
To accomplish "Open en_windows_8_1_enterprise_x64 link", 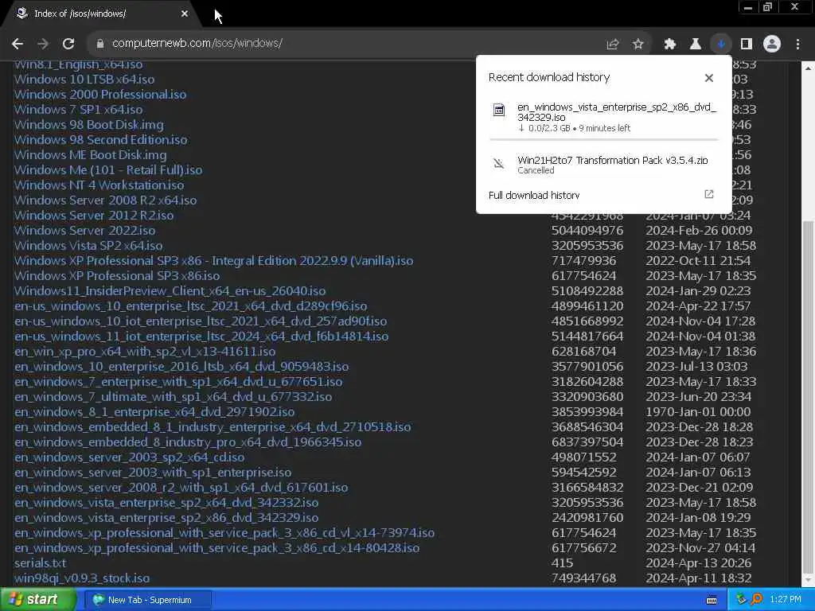I will coord(154,411).
